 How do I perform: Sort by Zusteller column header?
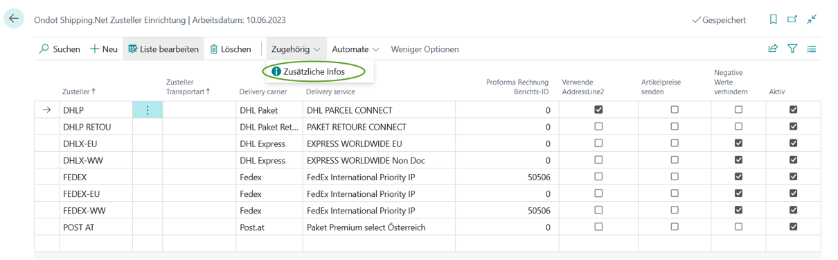pos(79,92)
